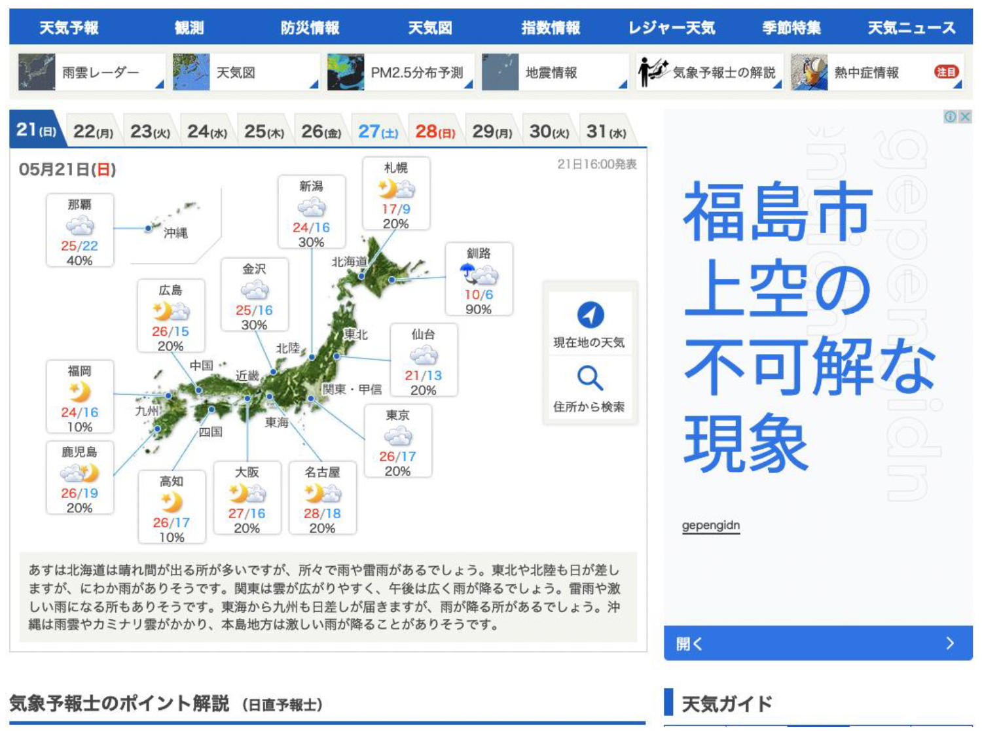Click Hiroshima's moon and cloud icon
This screenshot has width=982, height=731.
[x=171, y=311]
